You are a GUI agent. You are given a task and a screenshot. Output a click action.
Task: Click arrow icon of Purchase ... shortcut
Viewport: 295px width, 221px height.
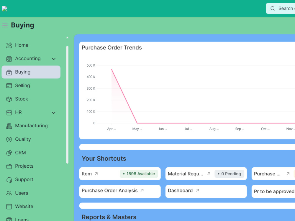pos(288,174)
